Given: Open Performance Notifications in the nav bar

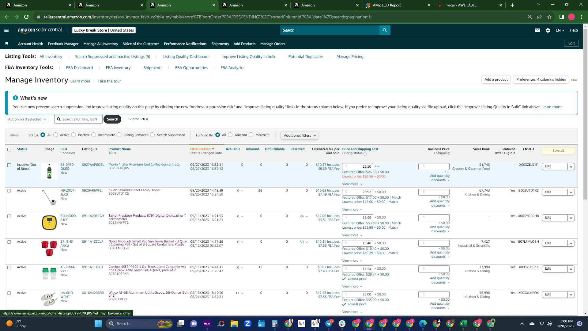Looking at the screenshot, I should pyautogui.click(x=185, y=44).
